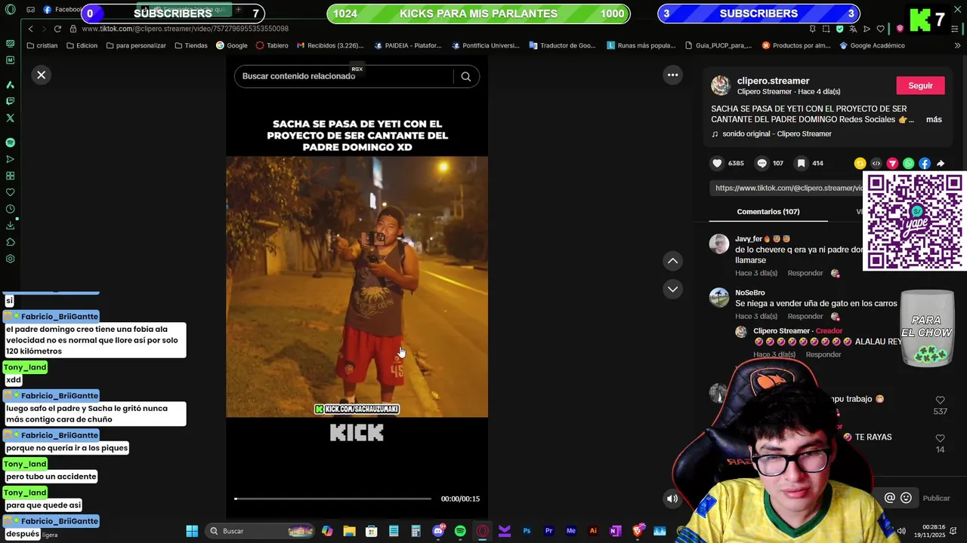The width and height of the screenshot is (967, 543).
Task: Save the video with the bookmark icon
Action: (802, 163)
